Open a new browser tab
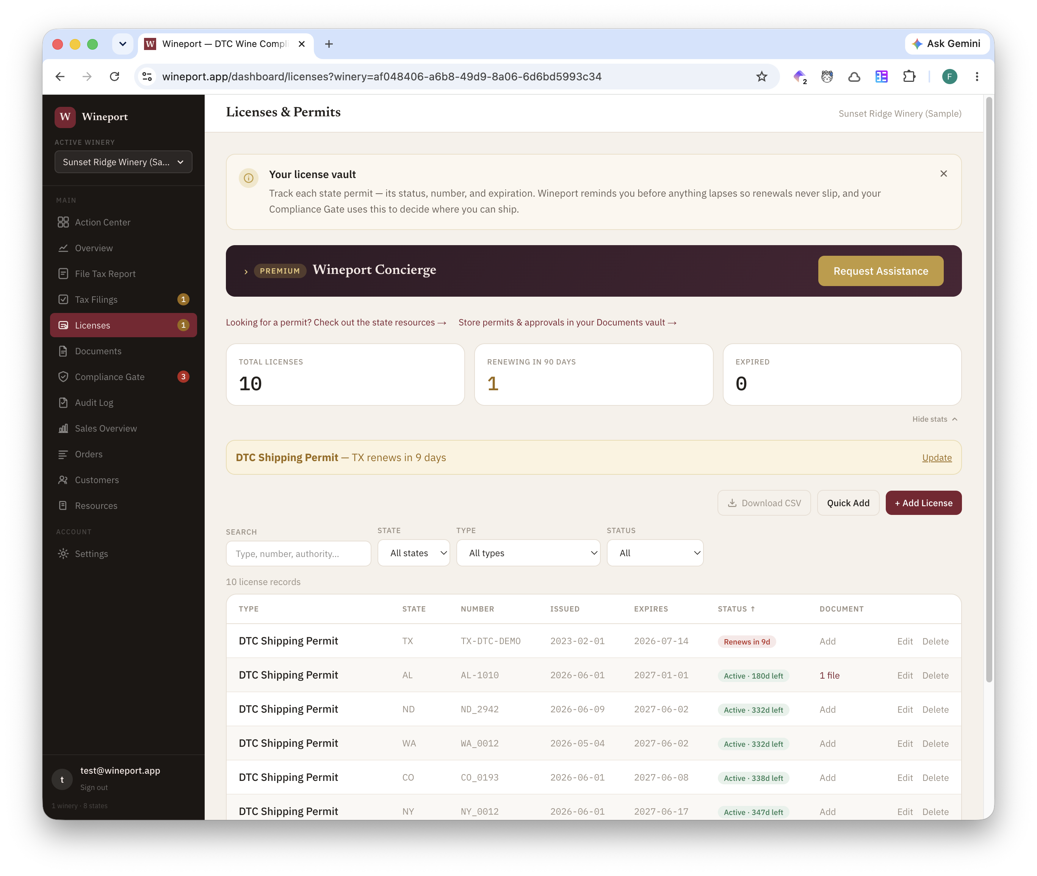The height and width of the screenshot is (876, 1037). (x=328, y=44)
